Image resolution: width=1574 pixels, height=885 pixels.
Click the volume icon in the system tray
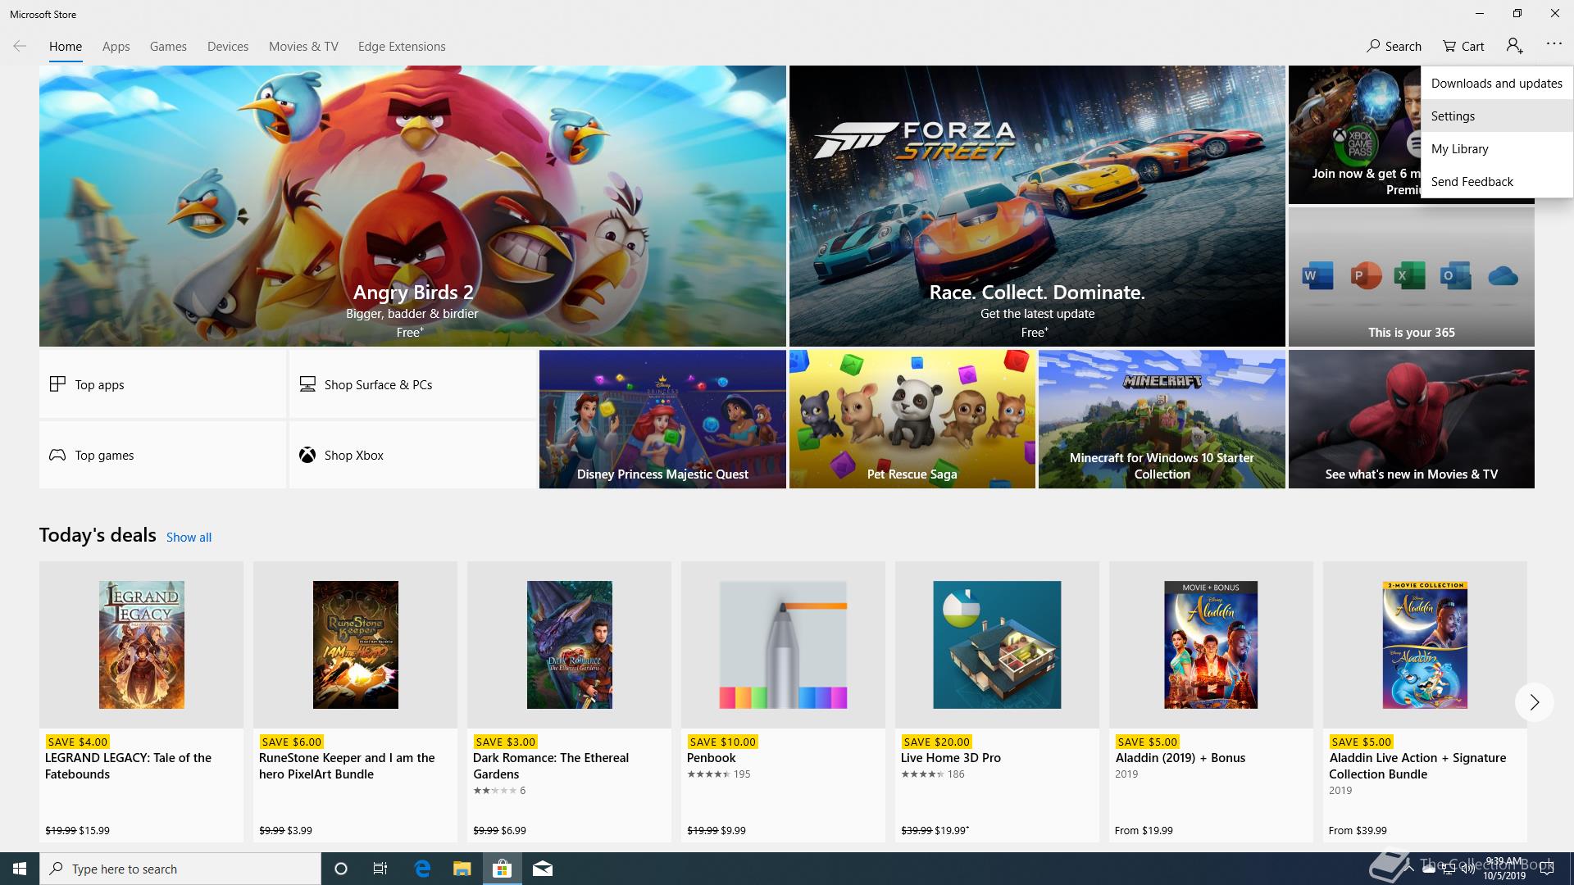coord(1467,869)
